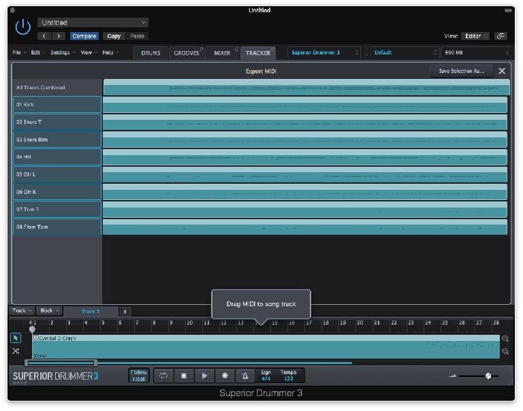Select the Cymbal 2 Crash song block
523x411 pixels.
266,347
